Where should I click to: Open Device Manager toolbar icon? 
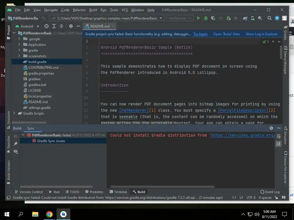[253, 18]
